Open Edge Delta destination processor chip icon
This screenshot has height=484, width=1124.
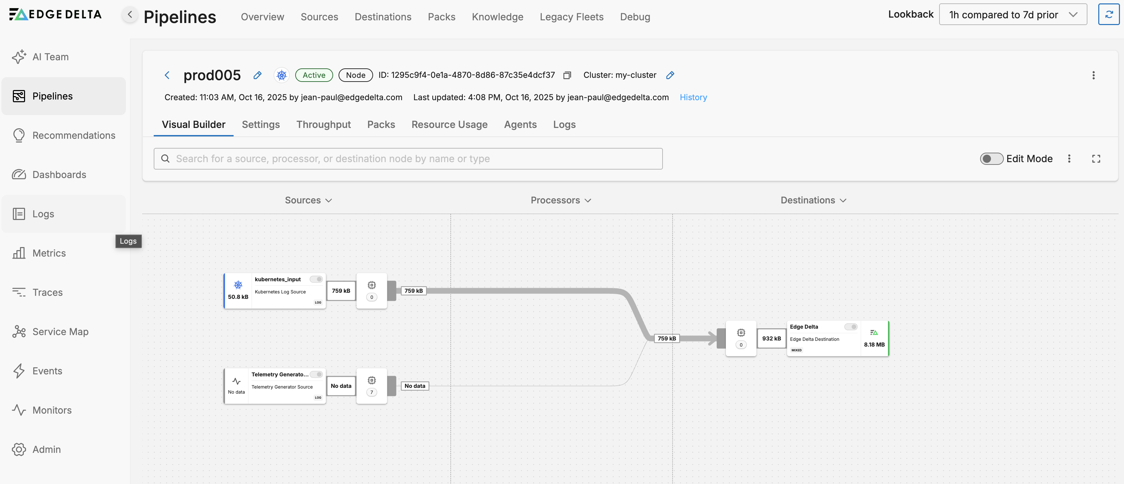pos(740,333)
